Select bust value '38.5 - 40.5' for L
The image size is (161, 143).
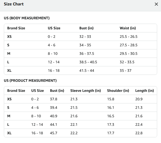(x=88, y=62)
